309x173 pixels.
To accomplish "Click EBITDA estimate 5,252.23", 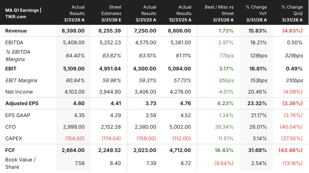I will coord(110,43).
